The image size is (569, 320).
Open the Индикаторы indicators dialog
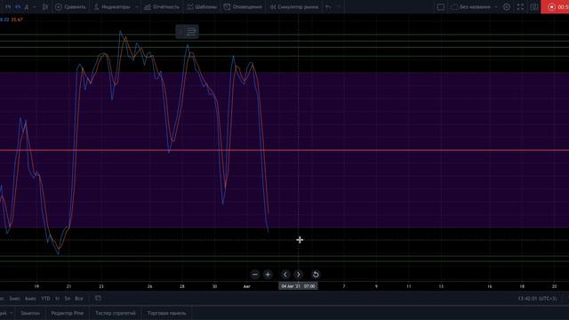tap(112, 7)
